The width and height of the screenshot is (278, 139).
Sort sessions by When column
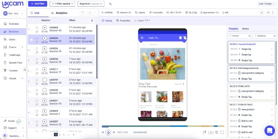point(92,21)
